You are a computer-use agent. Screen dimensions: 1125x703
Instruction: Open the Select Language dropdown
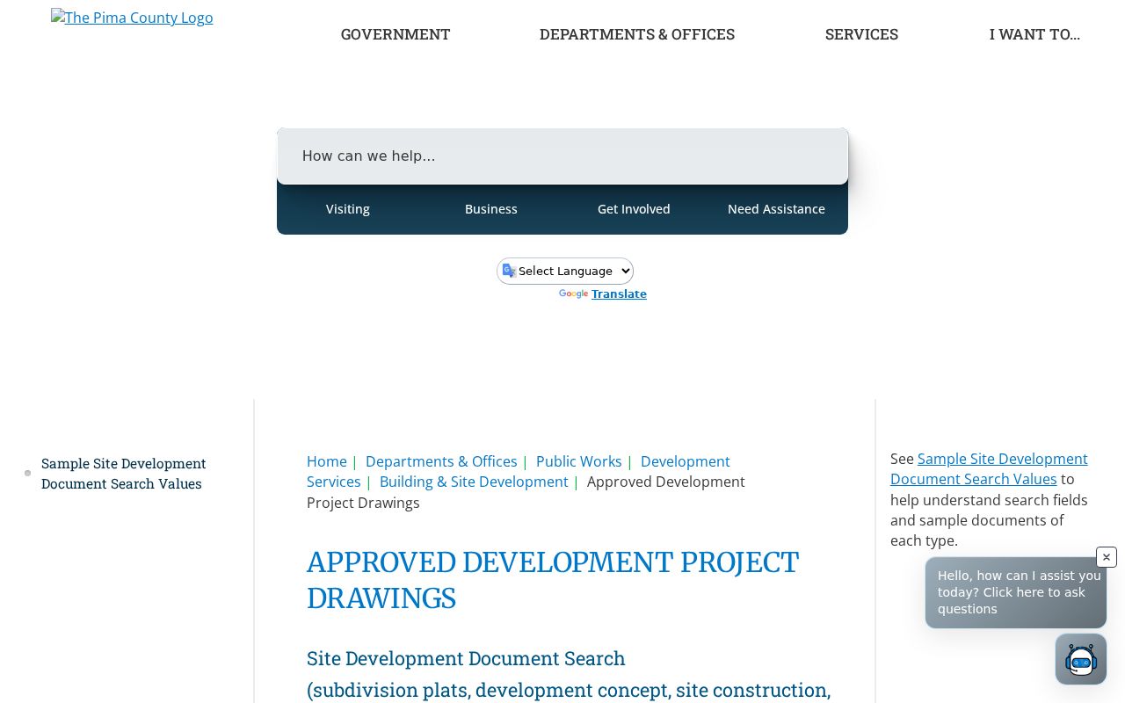pos(565,271)
